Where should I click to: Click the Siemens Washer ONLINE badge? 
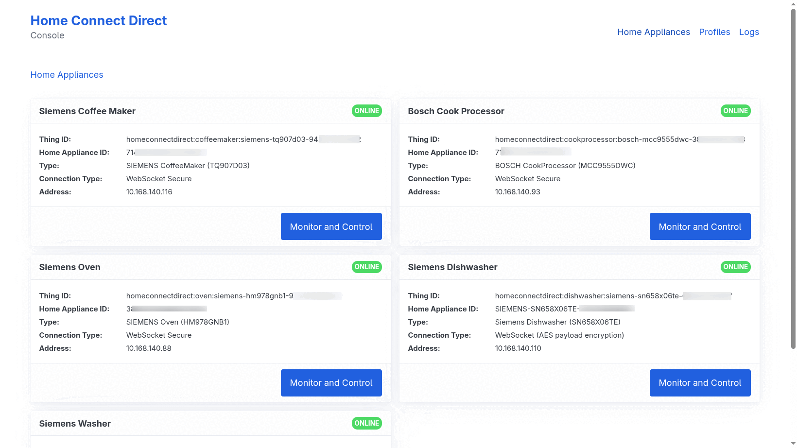point(367,423)
